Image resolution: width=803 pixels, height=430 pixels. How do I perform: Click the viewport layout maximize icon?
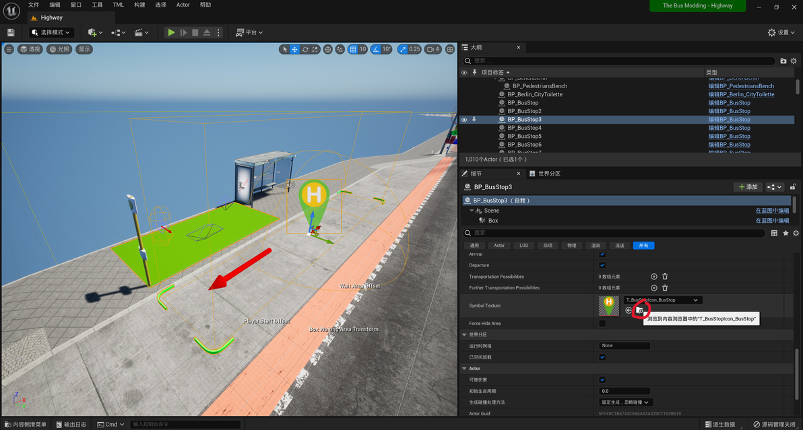pos(449,49)
